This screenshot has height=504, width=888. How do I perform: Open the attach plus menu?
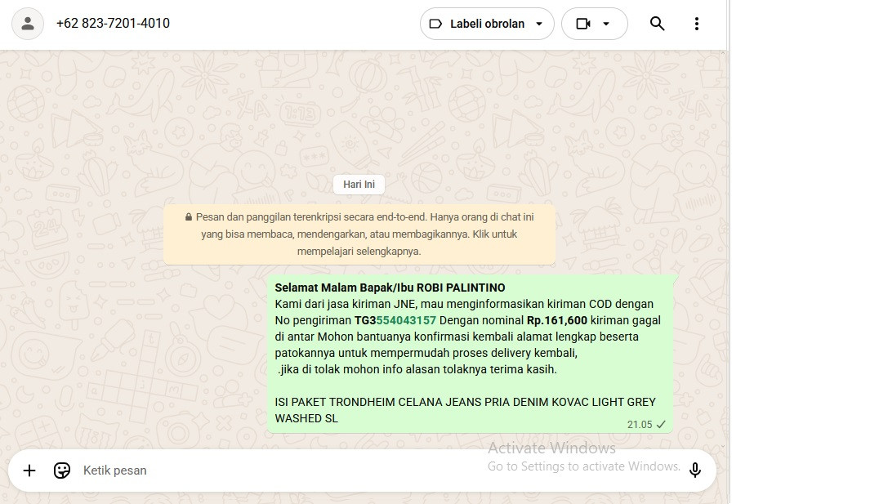(x=29, y=470)
